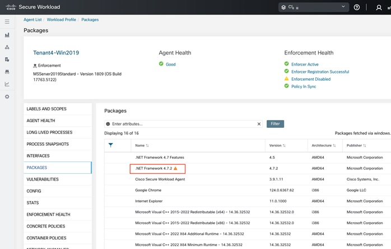Open the Long Lived Processes tab

click(x=58, y=132)
